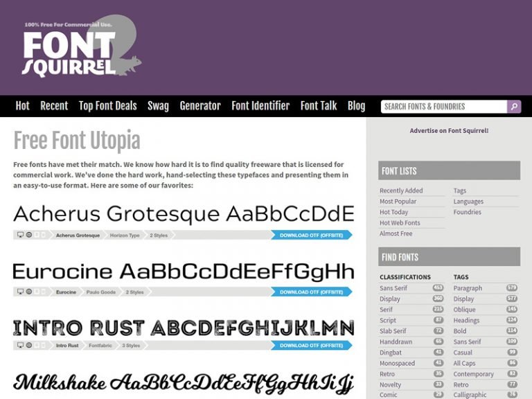Click the Milkshake font preview

[x=184, y=382]
